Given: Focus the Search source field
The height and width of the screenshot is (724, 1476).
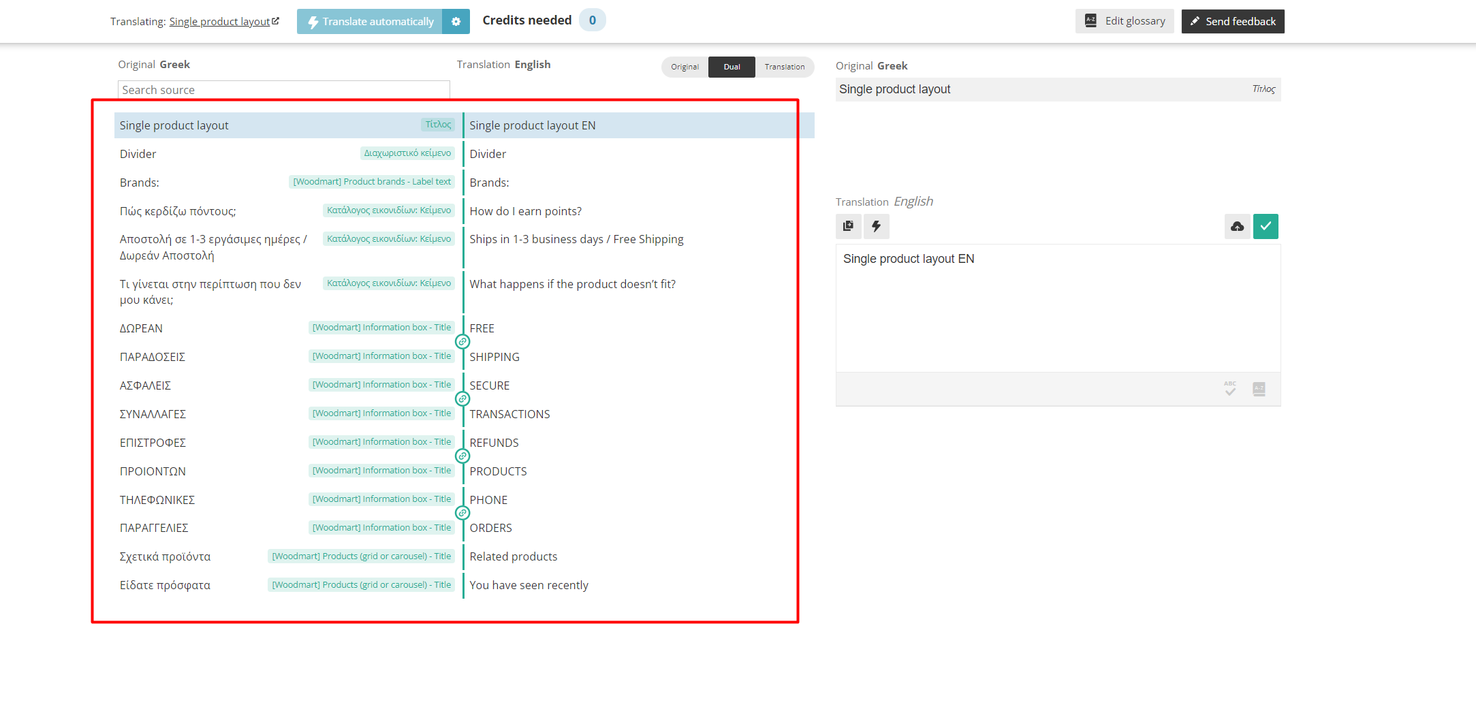Looking at the screenshot, I should [284, 90].
